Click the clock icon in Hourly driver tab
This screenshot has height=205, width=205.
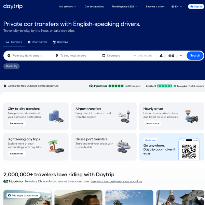[29, 42]
